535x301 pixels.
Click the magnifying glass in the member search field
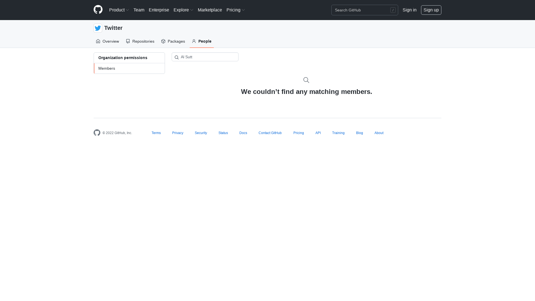coord(177,57)
